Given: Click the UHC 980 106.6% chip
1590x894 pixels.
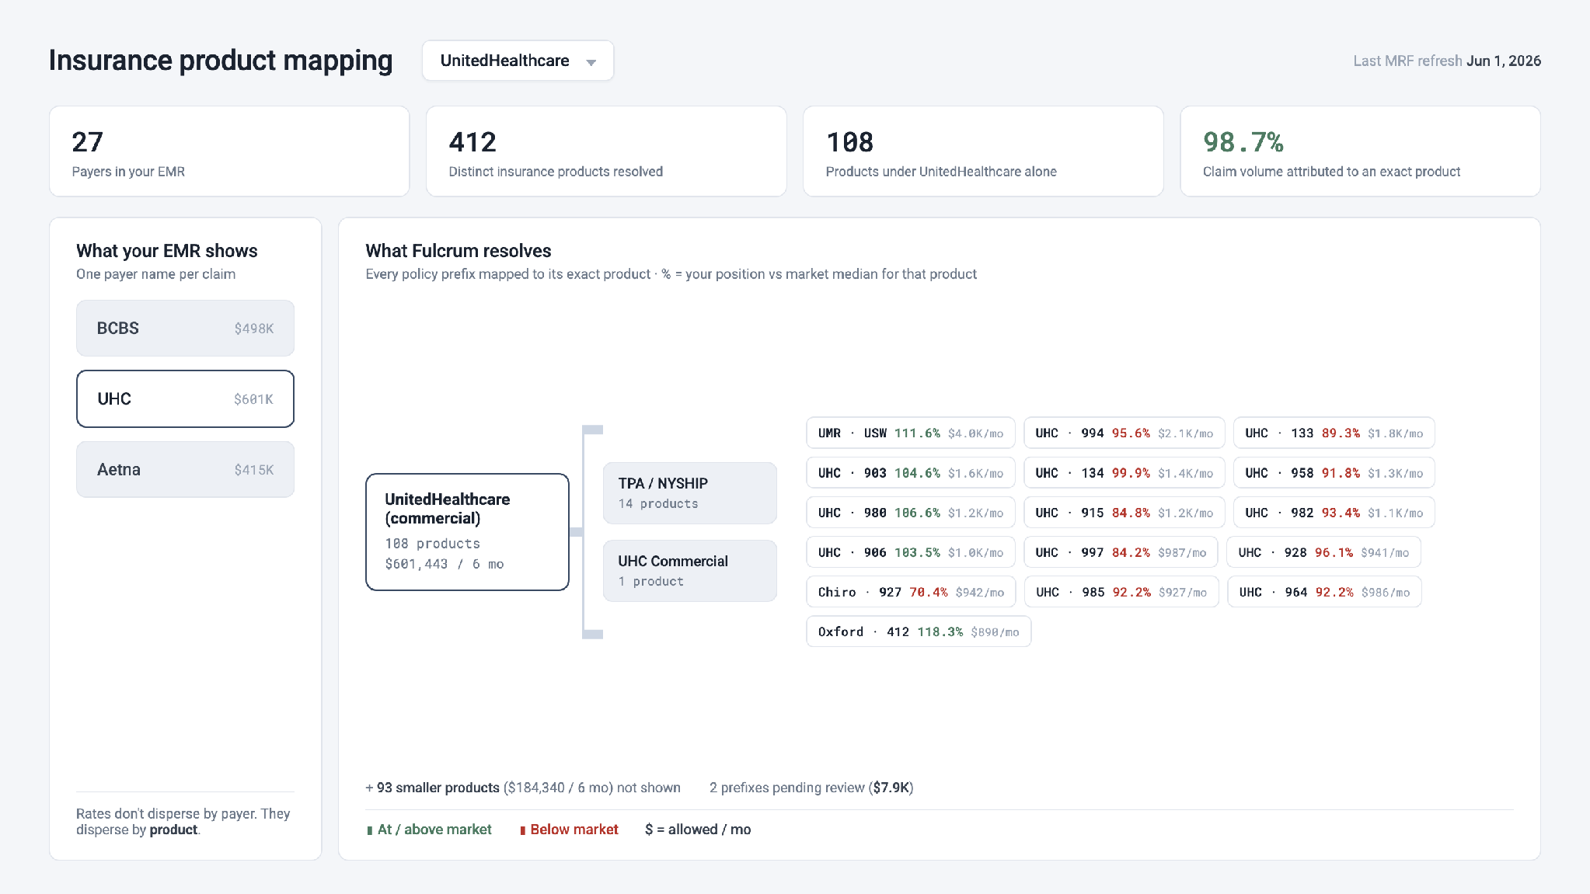Looking at the screenshot, I should [x=911, y=513].
